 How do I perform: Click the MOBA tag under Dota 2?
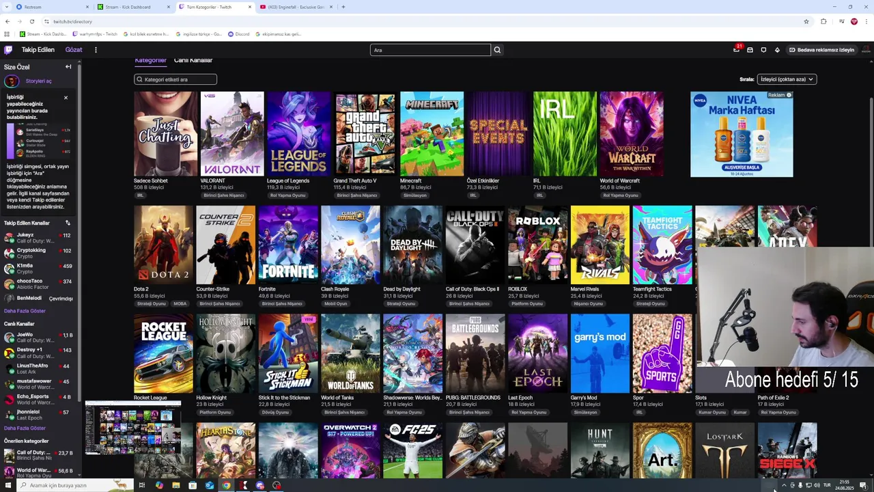[180, 303]
